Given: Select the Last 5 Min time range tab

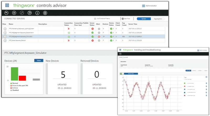Looking at the screenshot, I should tap(188, 71).
